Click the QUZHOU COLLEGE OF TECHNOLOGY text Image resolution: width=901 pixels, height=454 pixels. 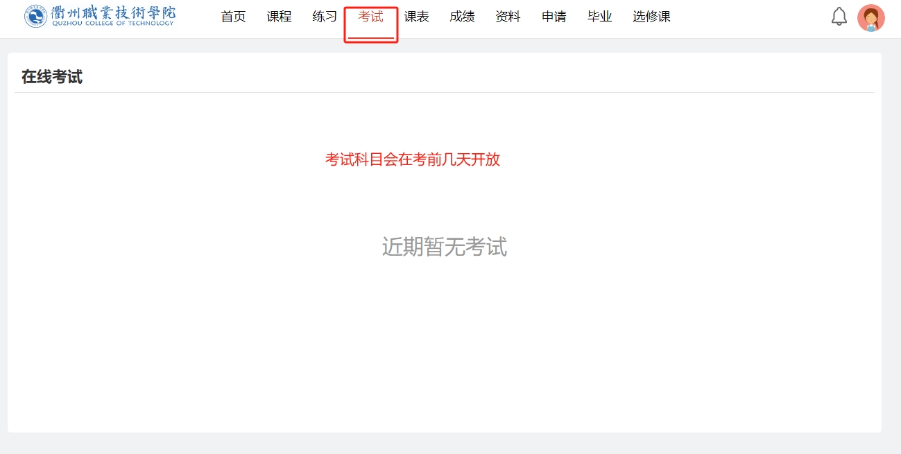[x=113, y=24]
